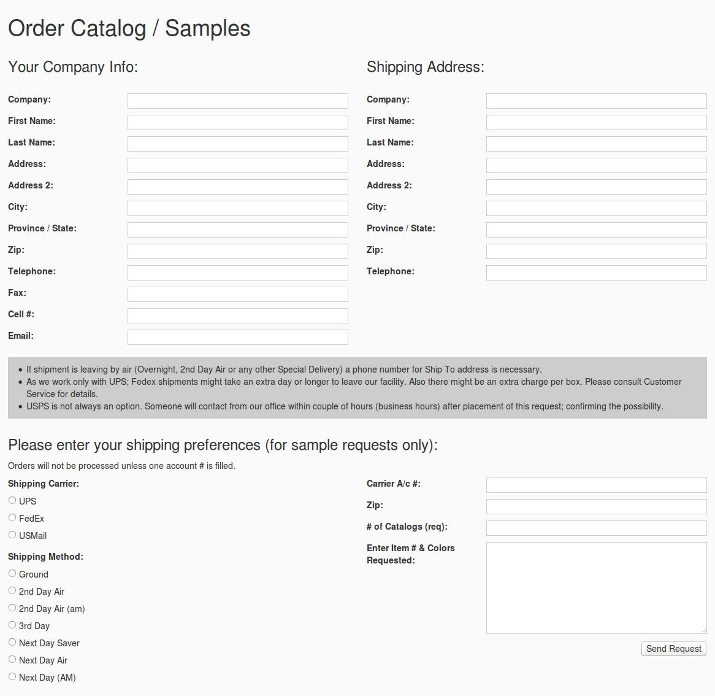Choose the 3rd Day shipping option
The image size is (715, 696).
pos(12,625)
